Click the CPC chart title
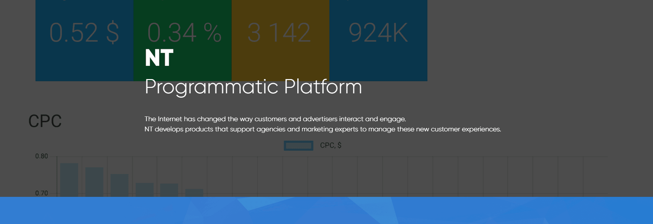 click(45, 121)
